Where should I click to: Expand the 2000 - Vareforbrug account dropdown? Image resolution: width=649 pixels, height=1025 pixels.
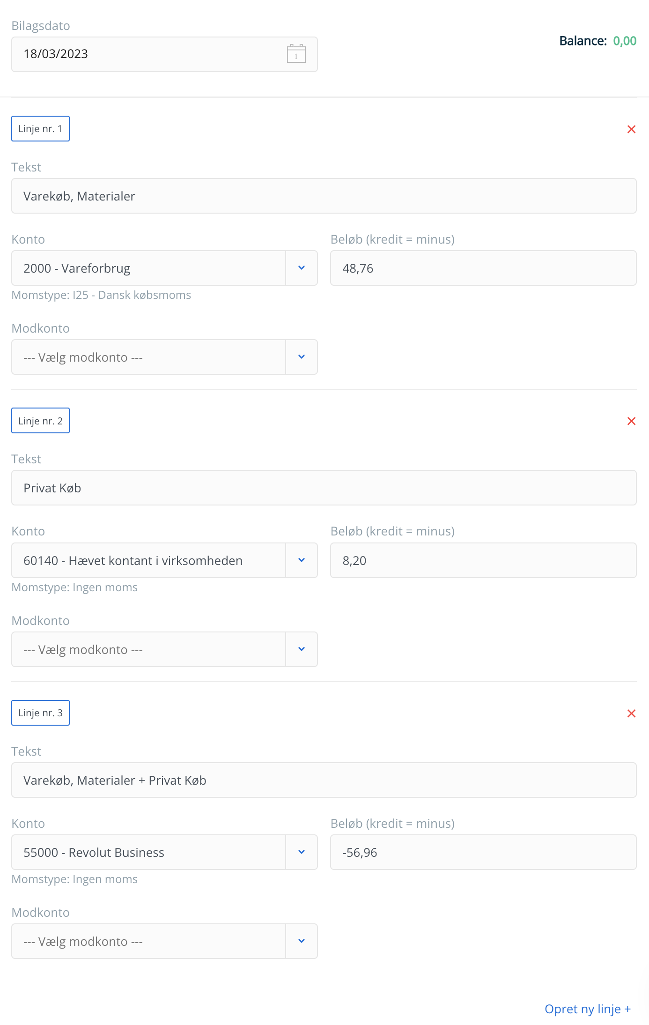click(302, 268)
